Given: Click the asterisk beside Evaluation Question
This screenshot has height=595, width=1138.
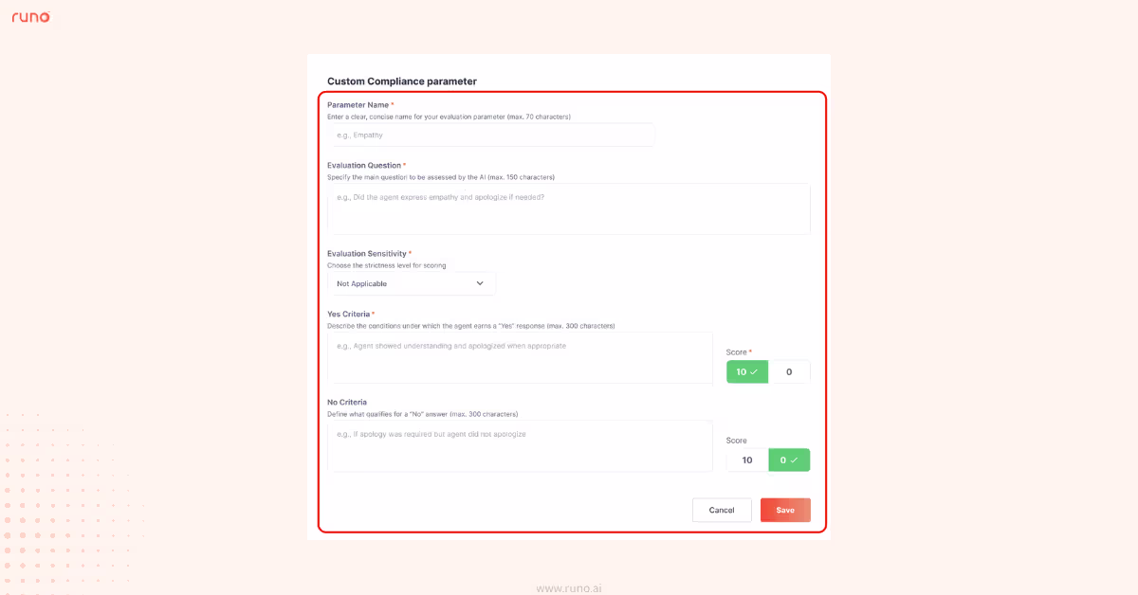Looking at the screenshot, I should 404,165.
